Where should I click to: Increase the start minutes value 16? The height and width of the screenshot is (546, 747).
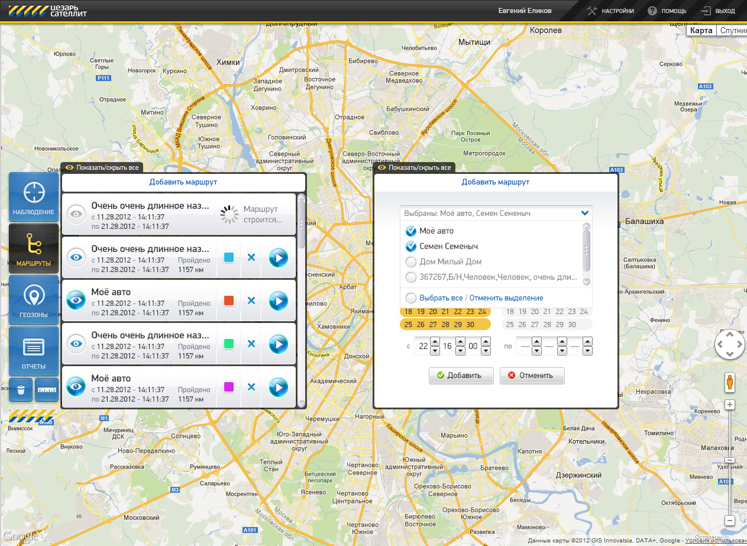460,341
